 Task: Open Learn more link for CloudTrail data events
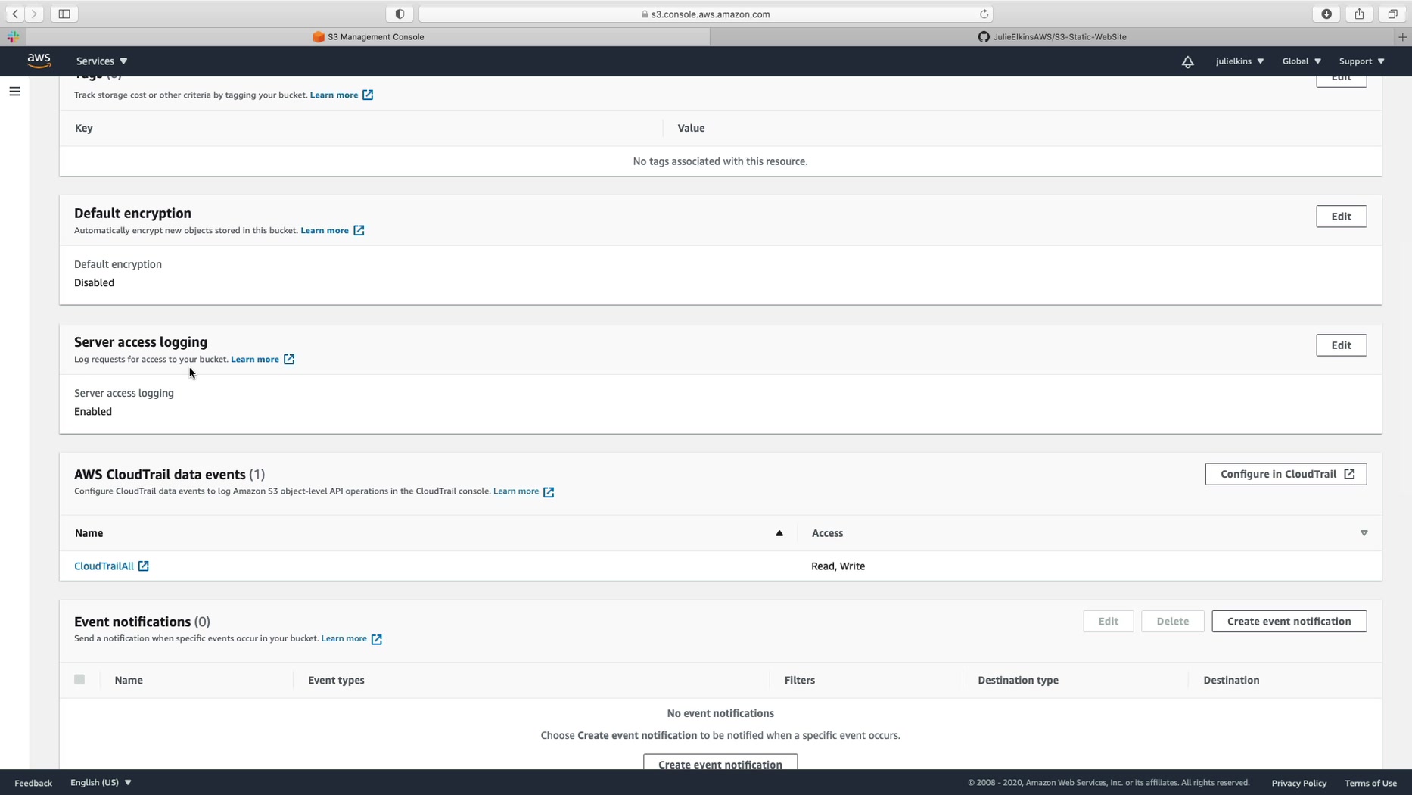pyautogui.click(x=516, y=491)
